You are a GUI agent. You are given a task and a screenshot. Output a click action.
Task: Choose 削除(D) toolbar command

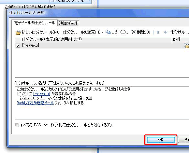coord(143,32)
